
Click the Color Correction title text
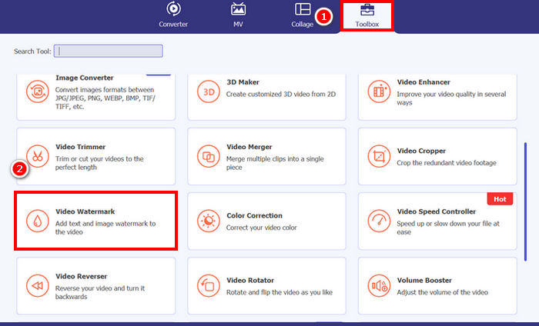tap(254, 216)
